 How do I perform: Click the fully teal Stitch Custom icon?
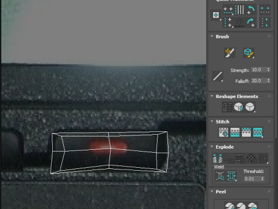pyautogui.click(x=258, y=132)
